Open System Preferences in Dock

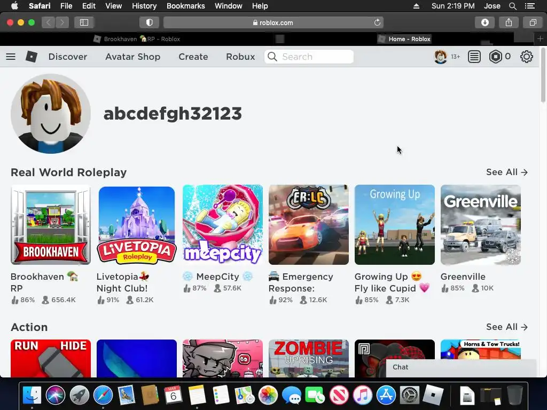point(409,395)
